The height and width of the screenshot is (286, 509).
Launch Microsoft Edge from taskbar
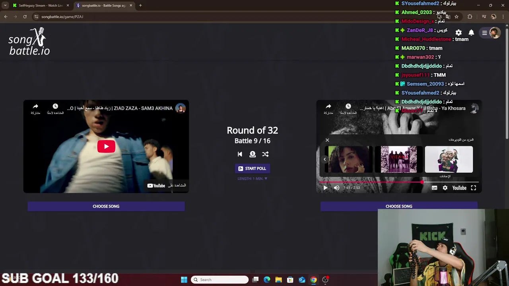267,280
